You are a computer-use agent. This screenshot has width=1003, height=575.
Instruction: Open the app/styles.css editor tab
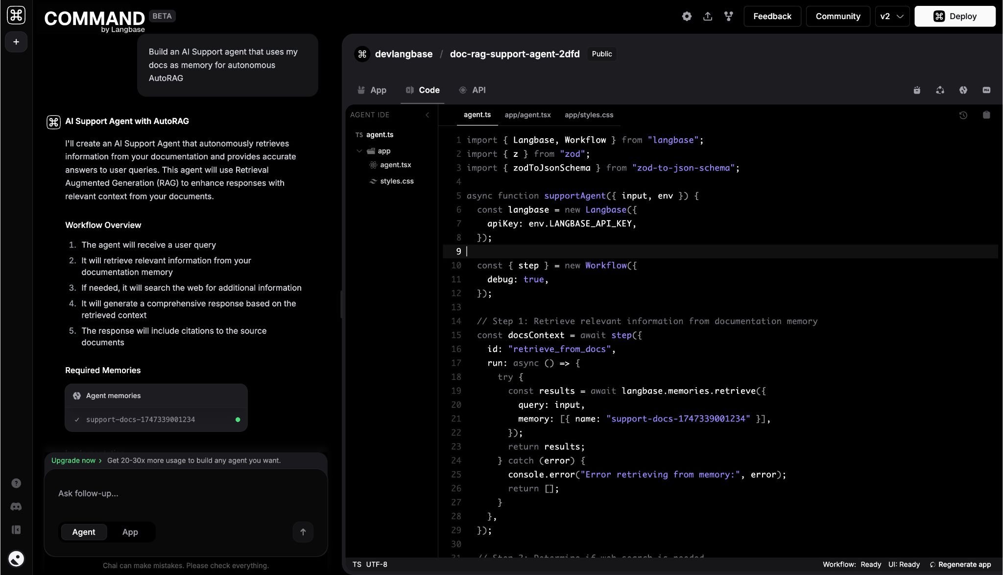click(x=589, y=115)
